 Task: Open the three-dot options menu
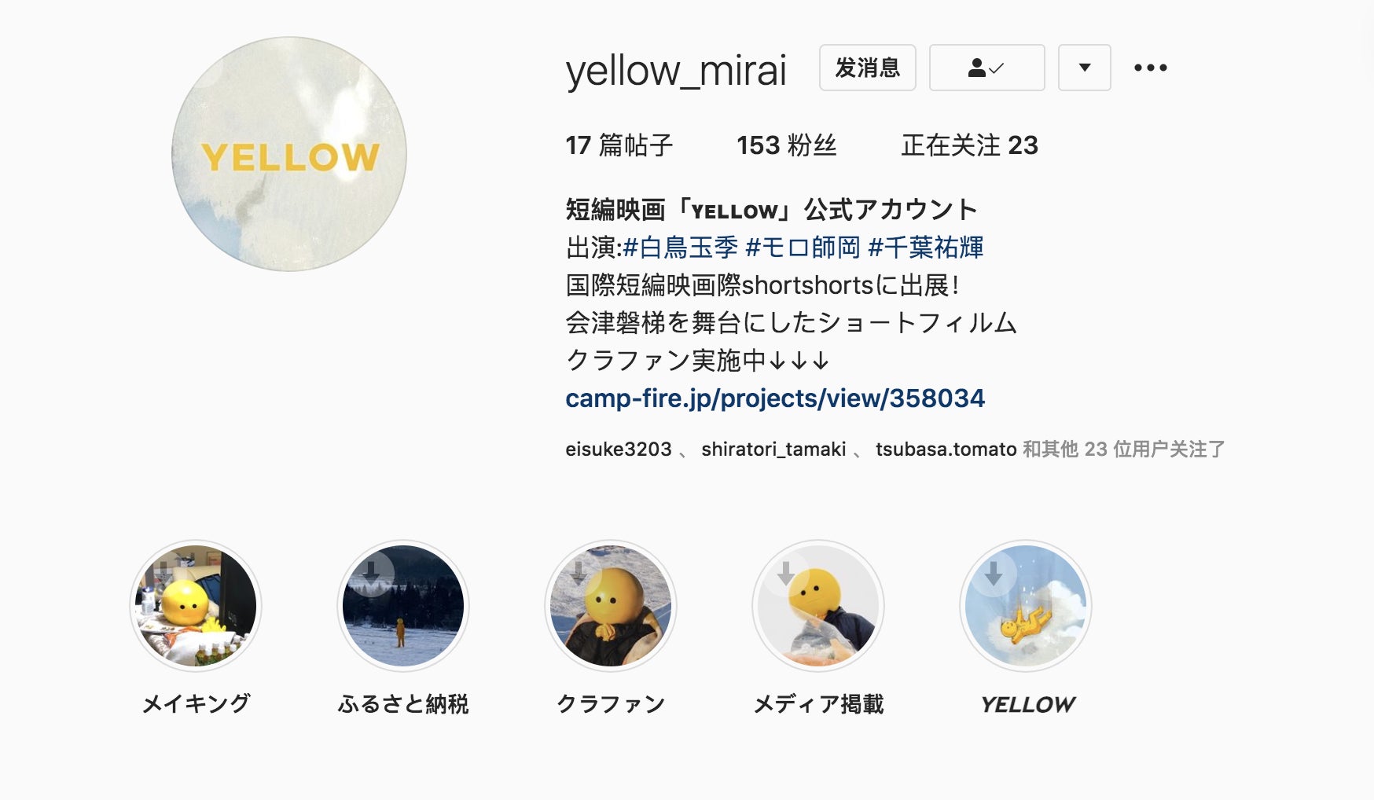[x=1150, y=68]
